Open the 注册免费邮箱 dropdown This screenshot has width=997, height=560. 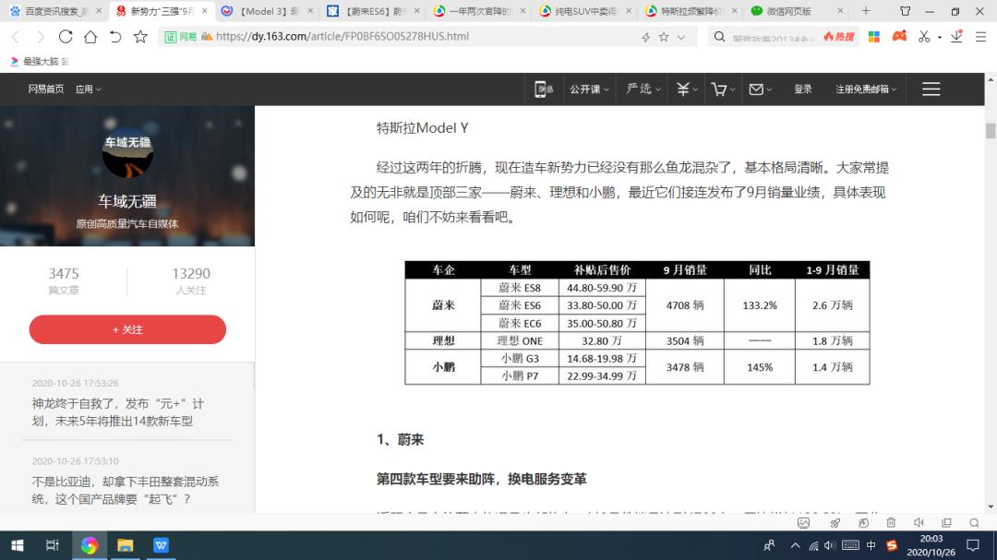click(x=866, y=89)
